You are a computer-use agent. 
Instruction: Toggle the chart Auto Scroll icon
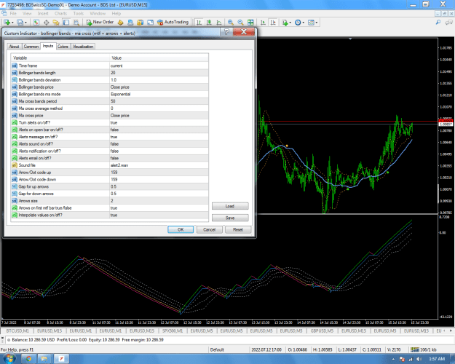263,23
